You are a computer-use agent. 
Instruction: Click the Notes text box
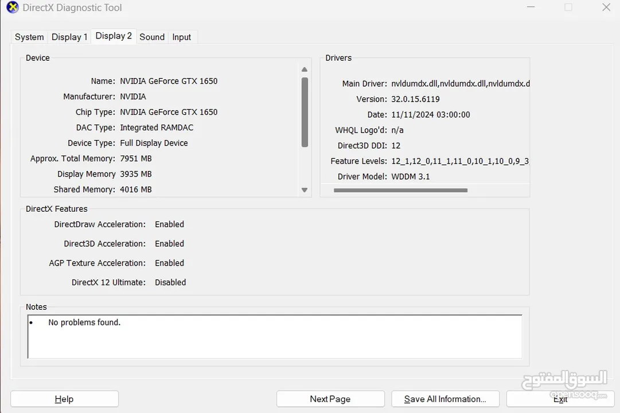(x=275, y=337)
